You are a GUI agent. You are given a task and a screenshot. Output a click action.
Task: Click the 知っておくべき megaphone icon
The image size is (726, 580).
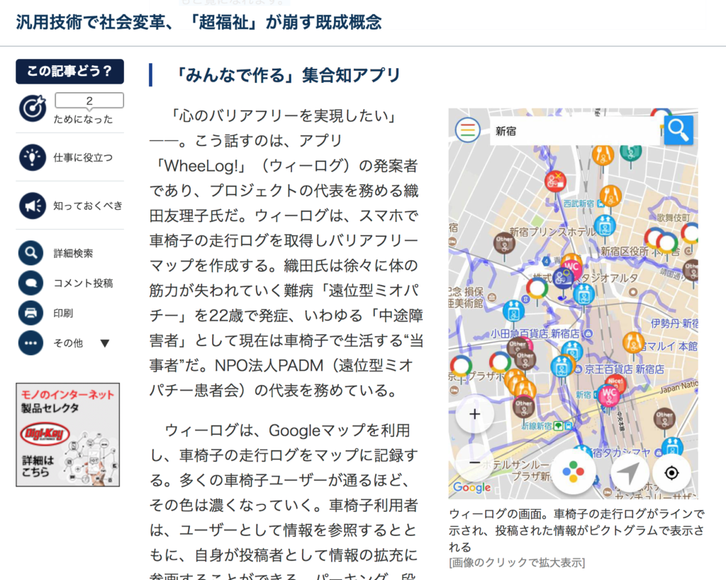coord(33,206)
